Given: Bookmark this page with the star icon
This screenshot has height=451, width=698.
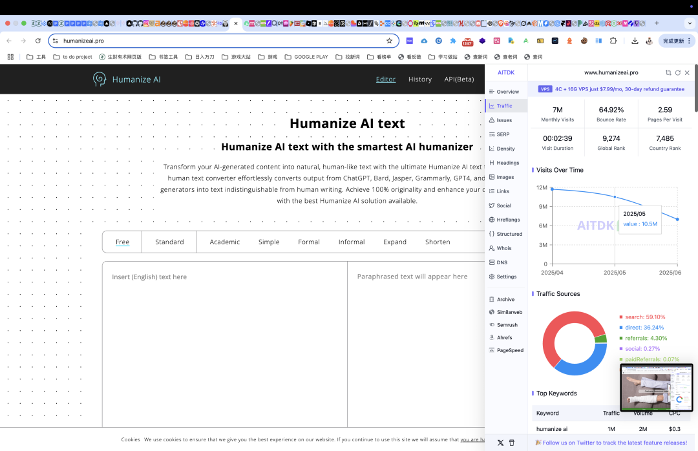Looking at the screenshot, I should point(390,41).
